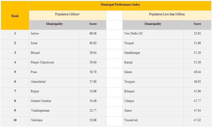This screenshot has width=213, height=128.
Task: Select the Bilaspur cell
Action: 153,92
